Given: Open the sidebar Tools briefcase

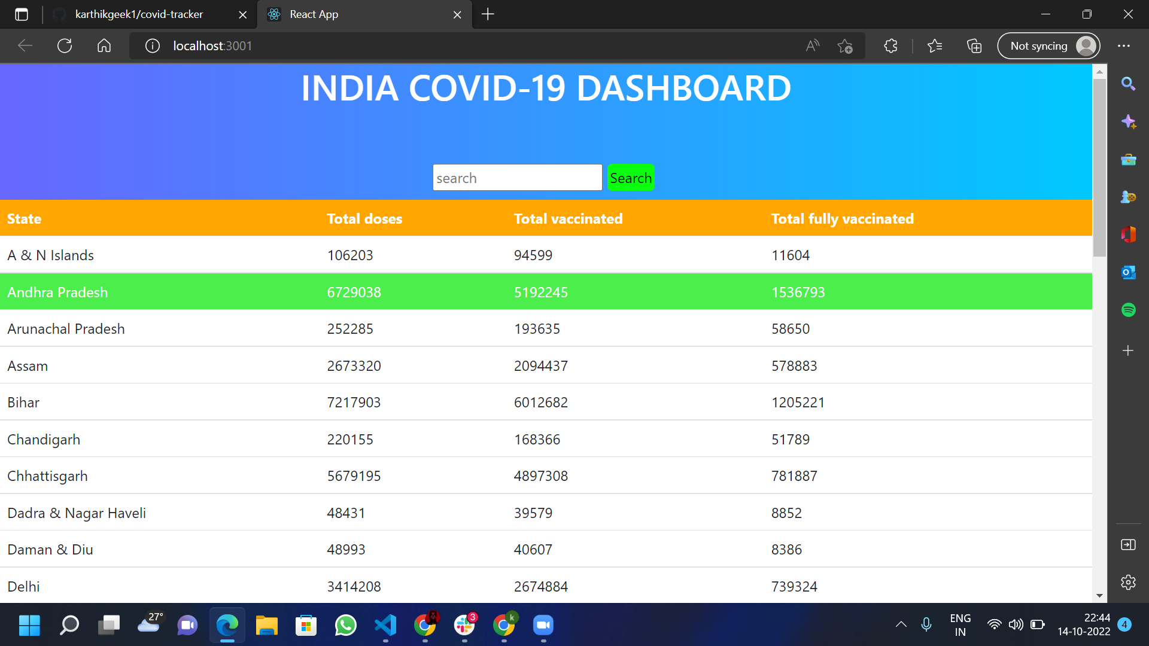Looking at the screenshot, I should click(1128, 159).
